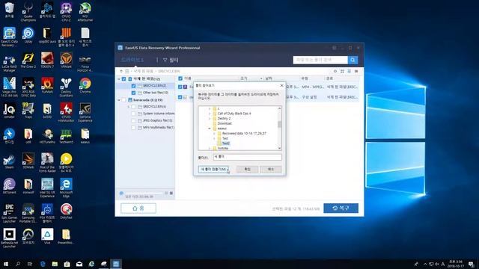The width and height of the screenshot is (479, 269).
Task: Uncheck the Other lost files checkbox
Action: click(x=133, y=93)
